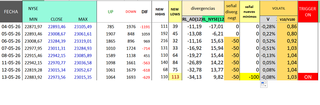Viewport: 320px width, 105px height.
Task: Select max value 23105,49
Action: pyautogui.click(x=83, y=27)
